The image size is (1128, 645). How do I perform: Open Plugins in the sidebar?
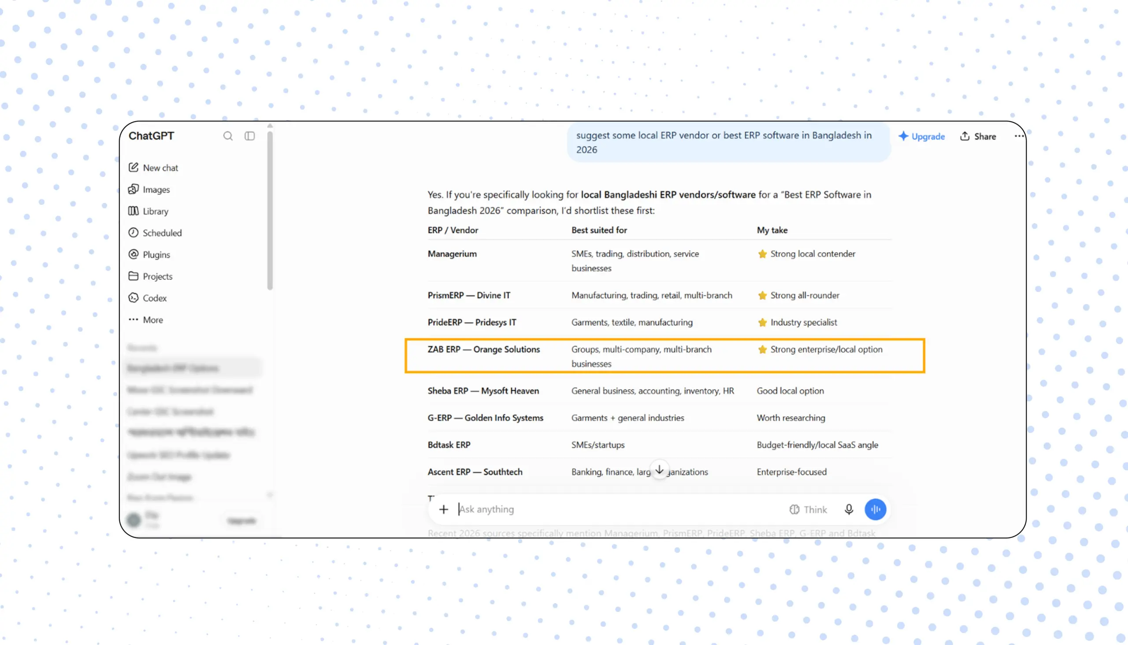point(149,255)
